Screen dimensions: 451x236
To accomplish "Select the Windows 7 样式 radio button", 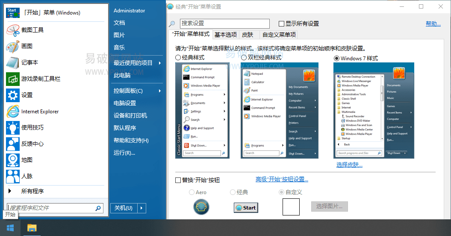I will [x=336, y=58].
